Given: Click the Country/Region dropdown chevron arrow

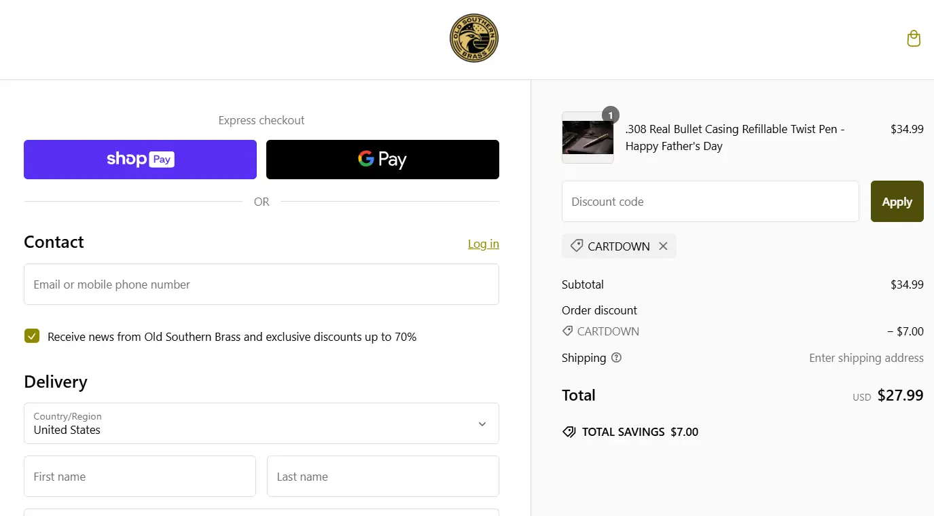Looking at the screenshot, I should (x=482, y=424).
